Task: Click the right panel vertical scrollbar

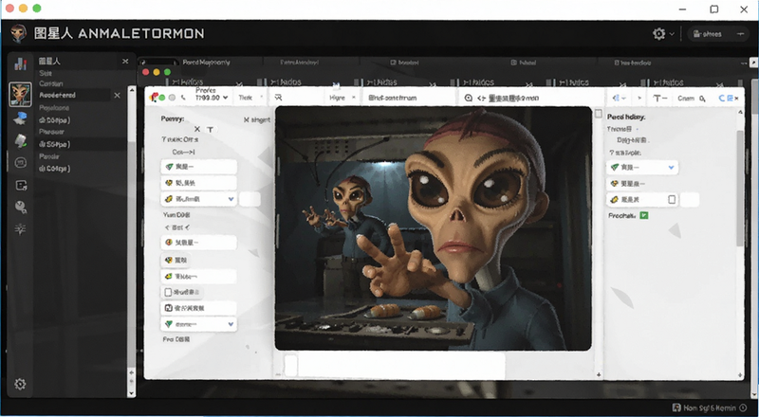Action: [x=740, y=188]
